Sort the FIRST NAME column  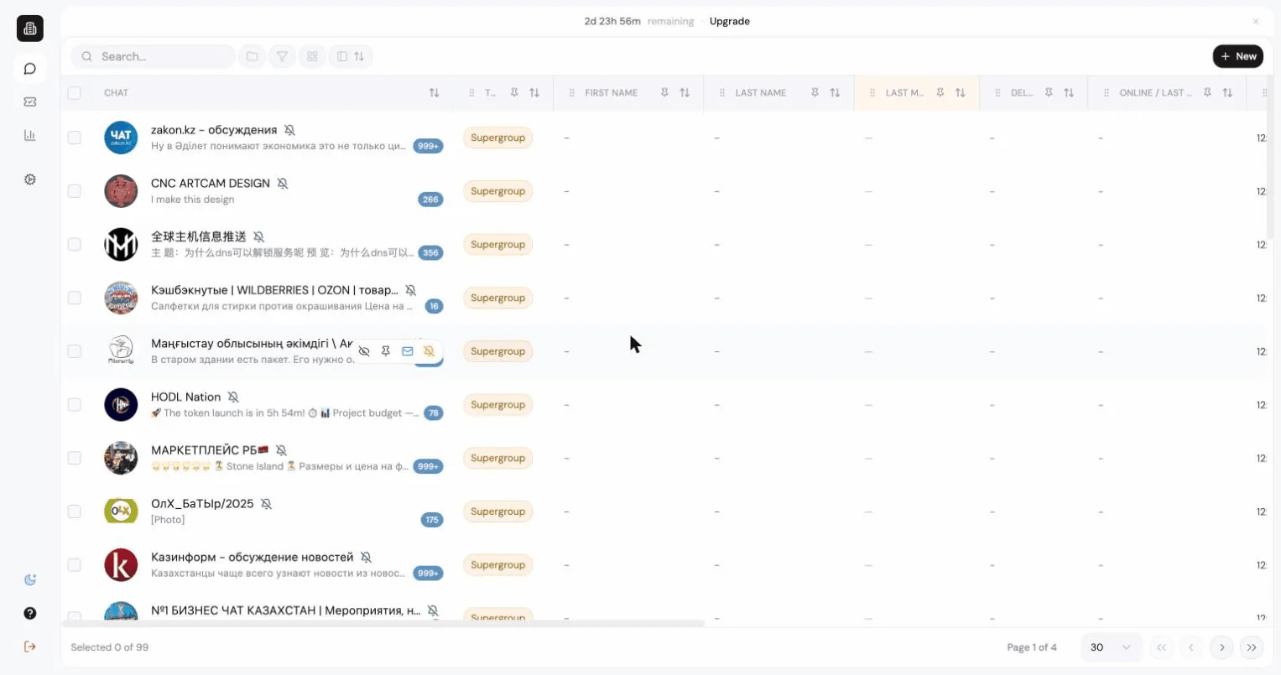[685, 93]
